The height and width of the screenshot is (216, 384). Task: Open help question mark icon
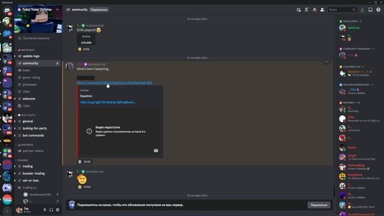pos(379,10)
